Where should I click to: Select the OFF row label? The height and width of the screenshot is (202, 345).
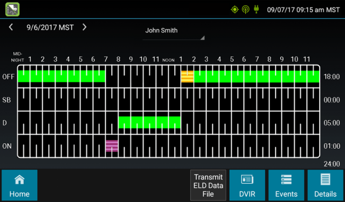click(9, 76)
